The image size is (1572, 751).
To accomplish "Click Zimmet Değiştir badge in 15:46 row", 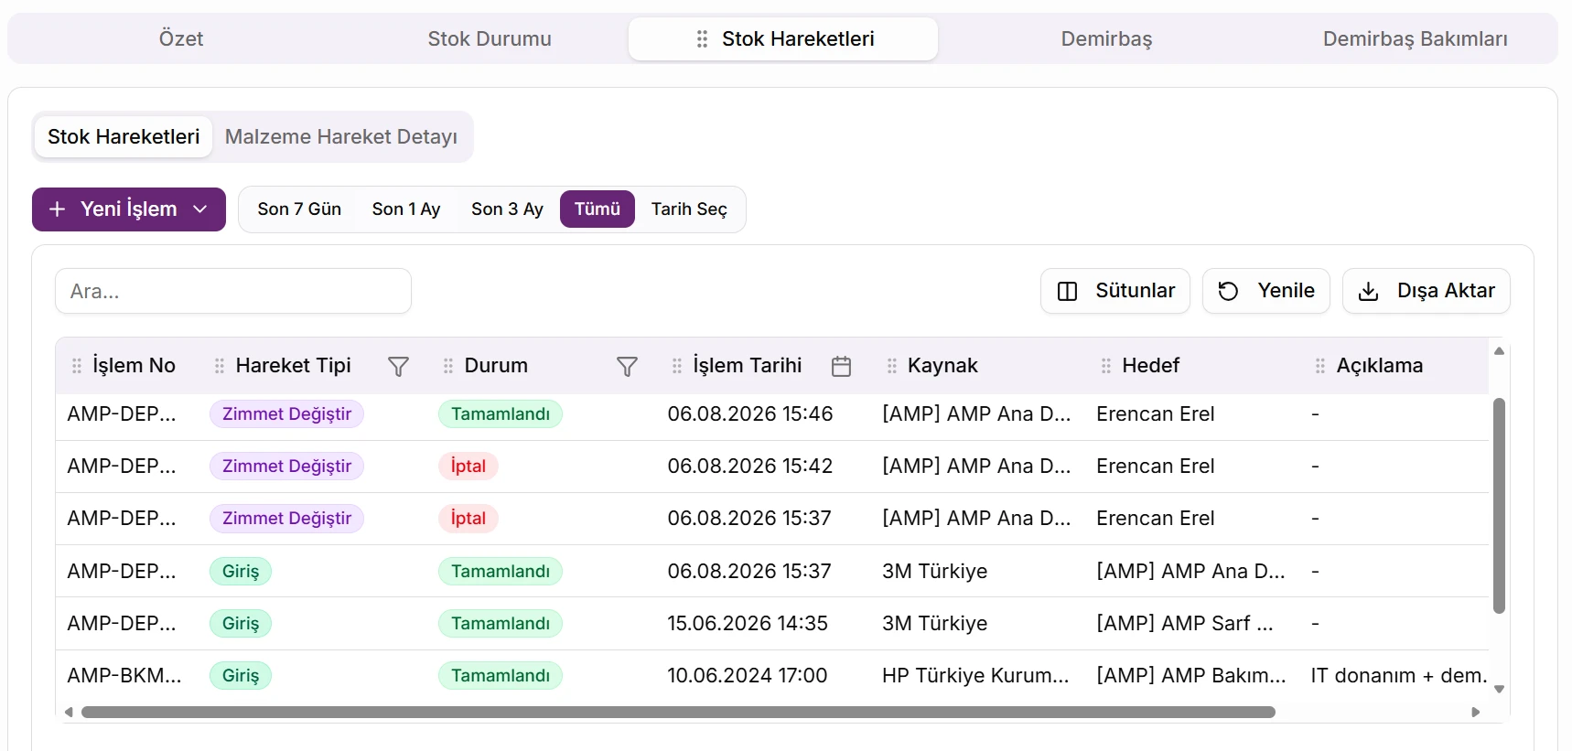I will coord(286,414).
